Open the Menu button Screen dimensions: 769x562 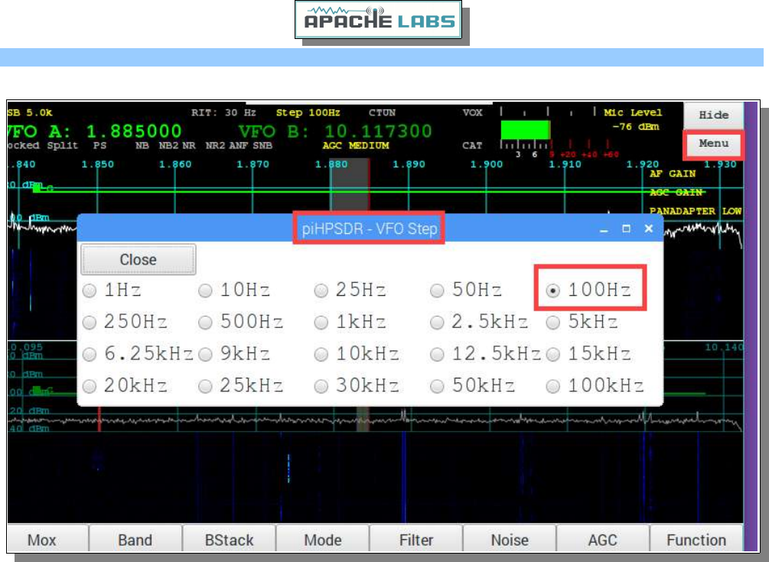tap(714, 144)
